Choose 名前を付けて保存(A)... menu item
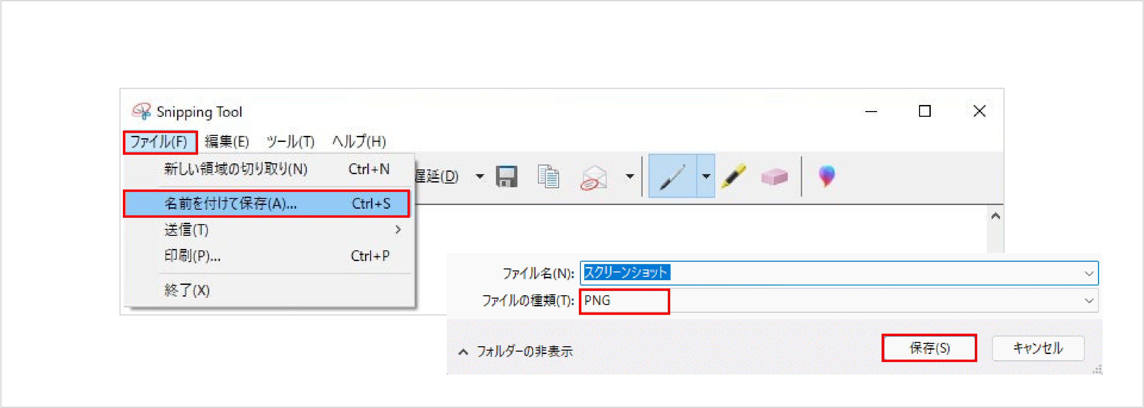1144x408 pixels. pos(267,204)
